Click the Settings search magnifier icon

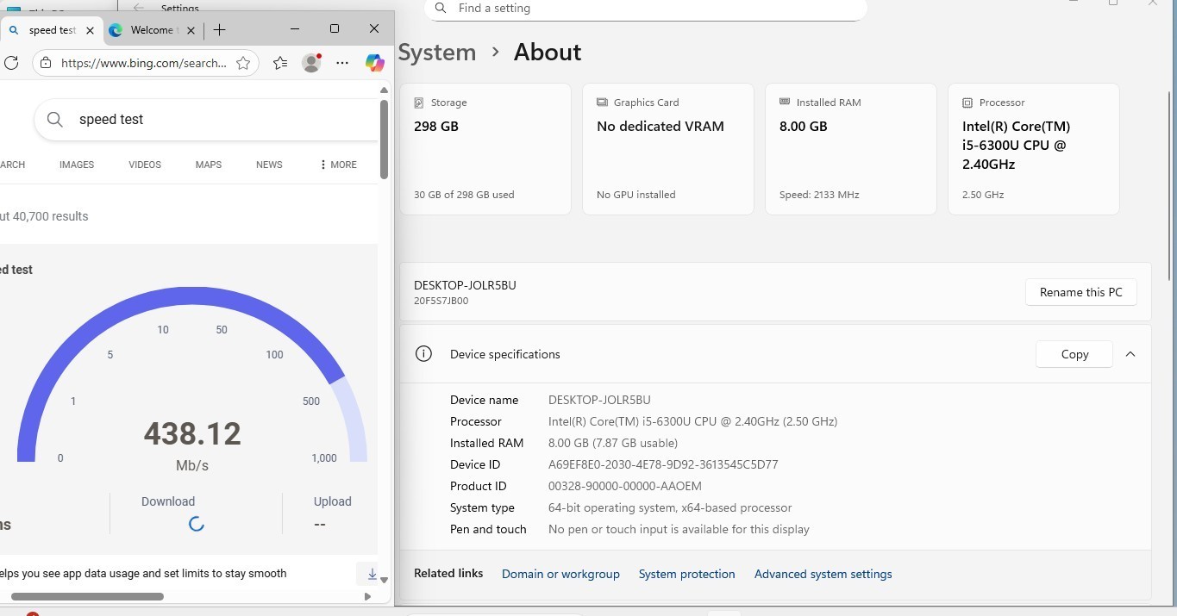pos(441,8)
